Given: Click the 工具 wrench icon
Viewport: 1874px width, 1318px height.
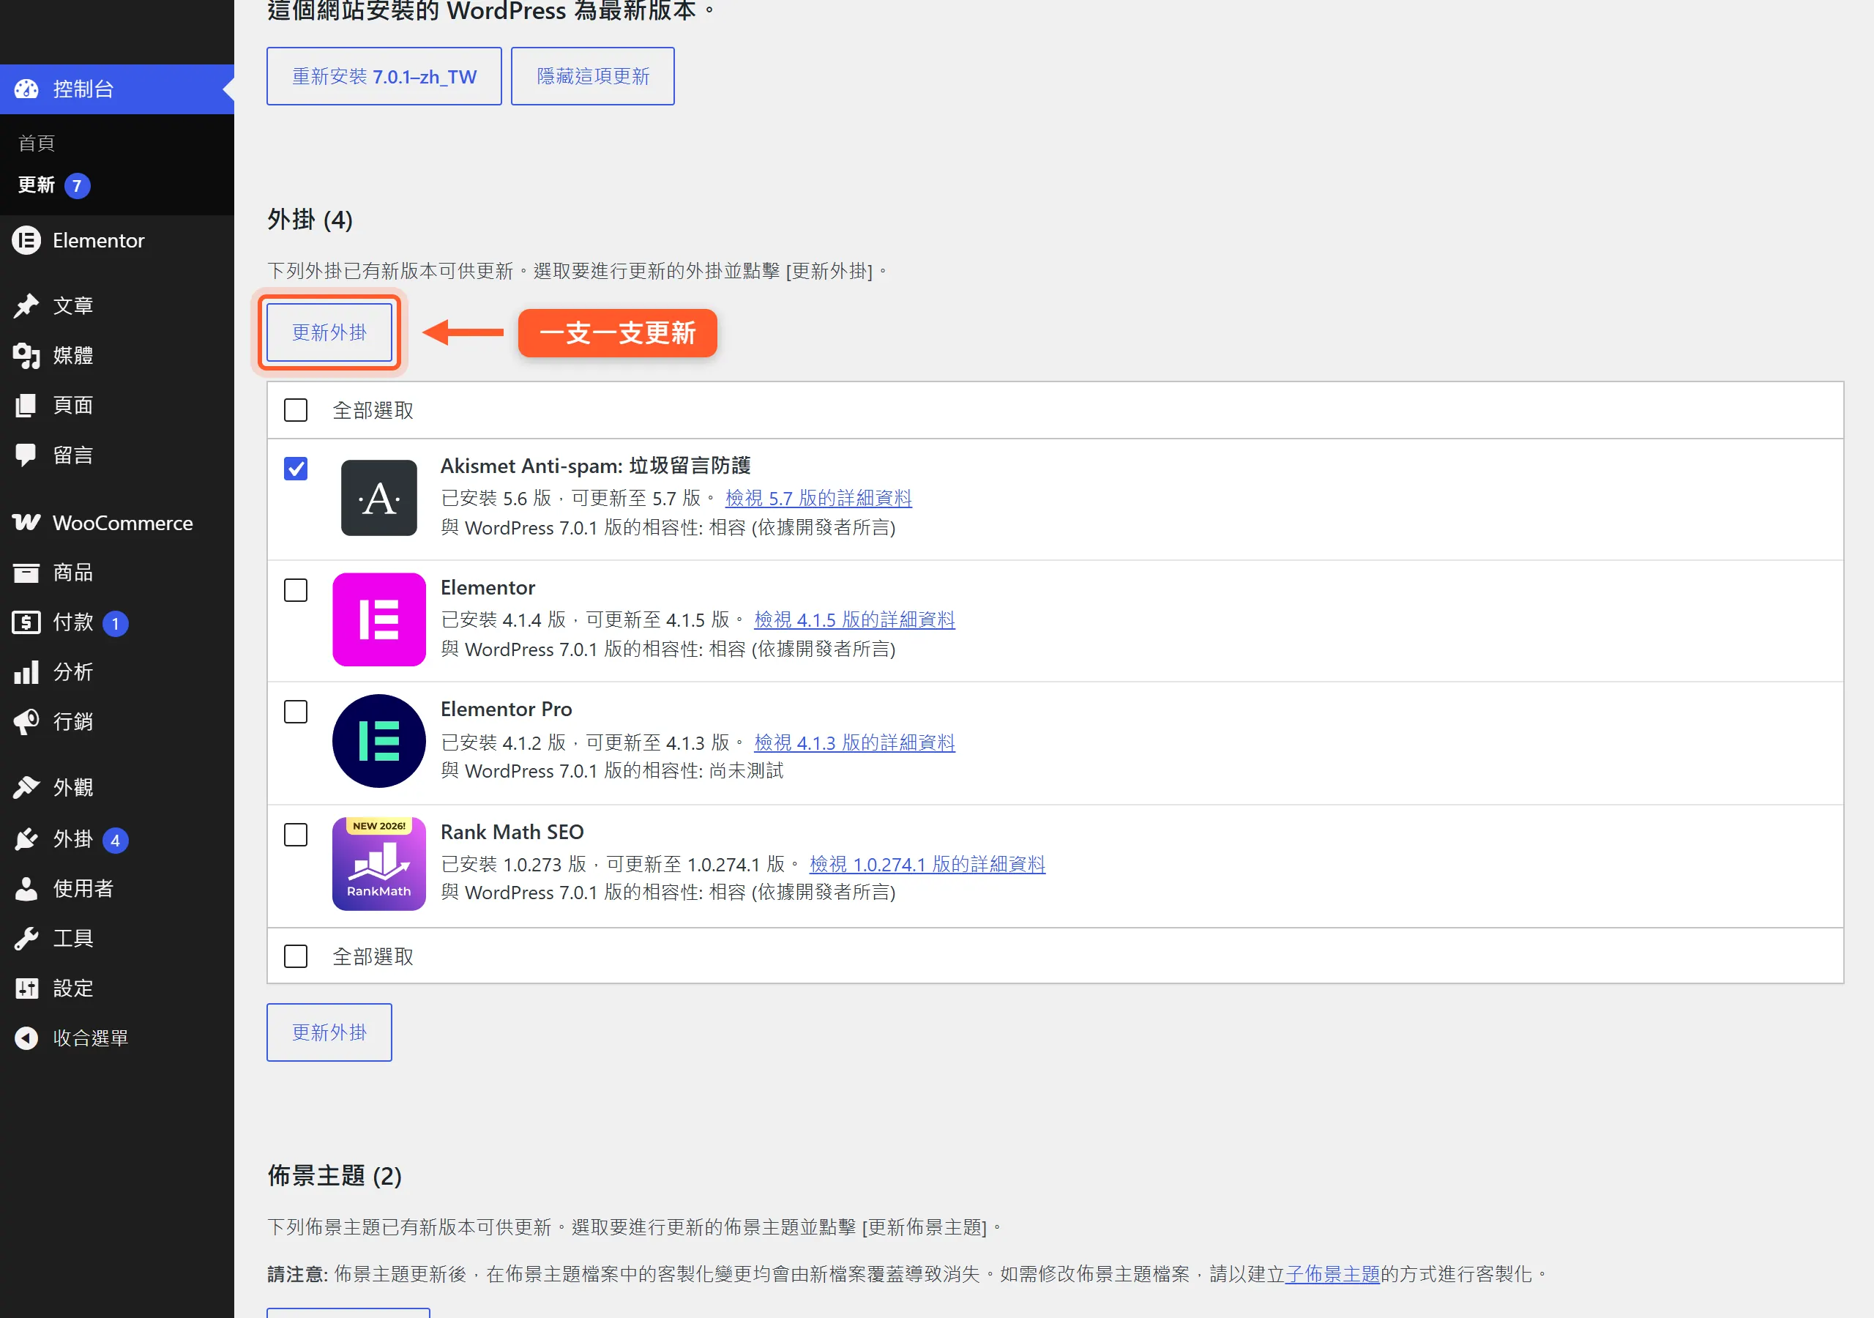Looking at the screenshot, I should tap(26, 938).
